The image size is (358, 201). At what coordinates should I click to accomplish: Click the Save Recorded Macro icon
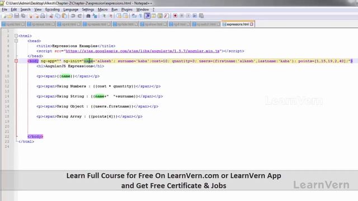click(x=201, y=16)
